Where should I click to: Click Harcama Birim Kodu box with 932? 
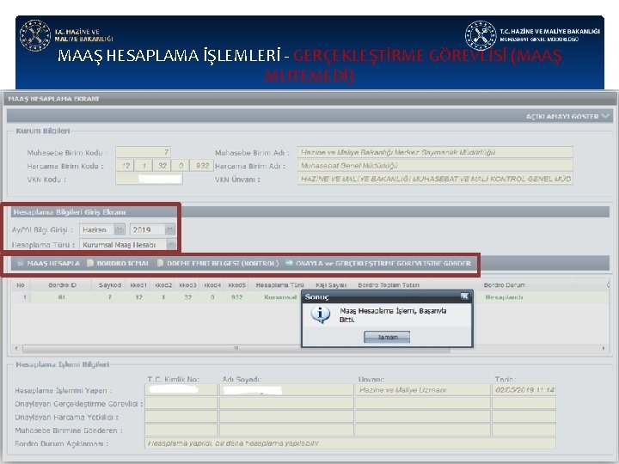pos(202,166)
